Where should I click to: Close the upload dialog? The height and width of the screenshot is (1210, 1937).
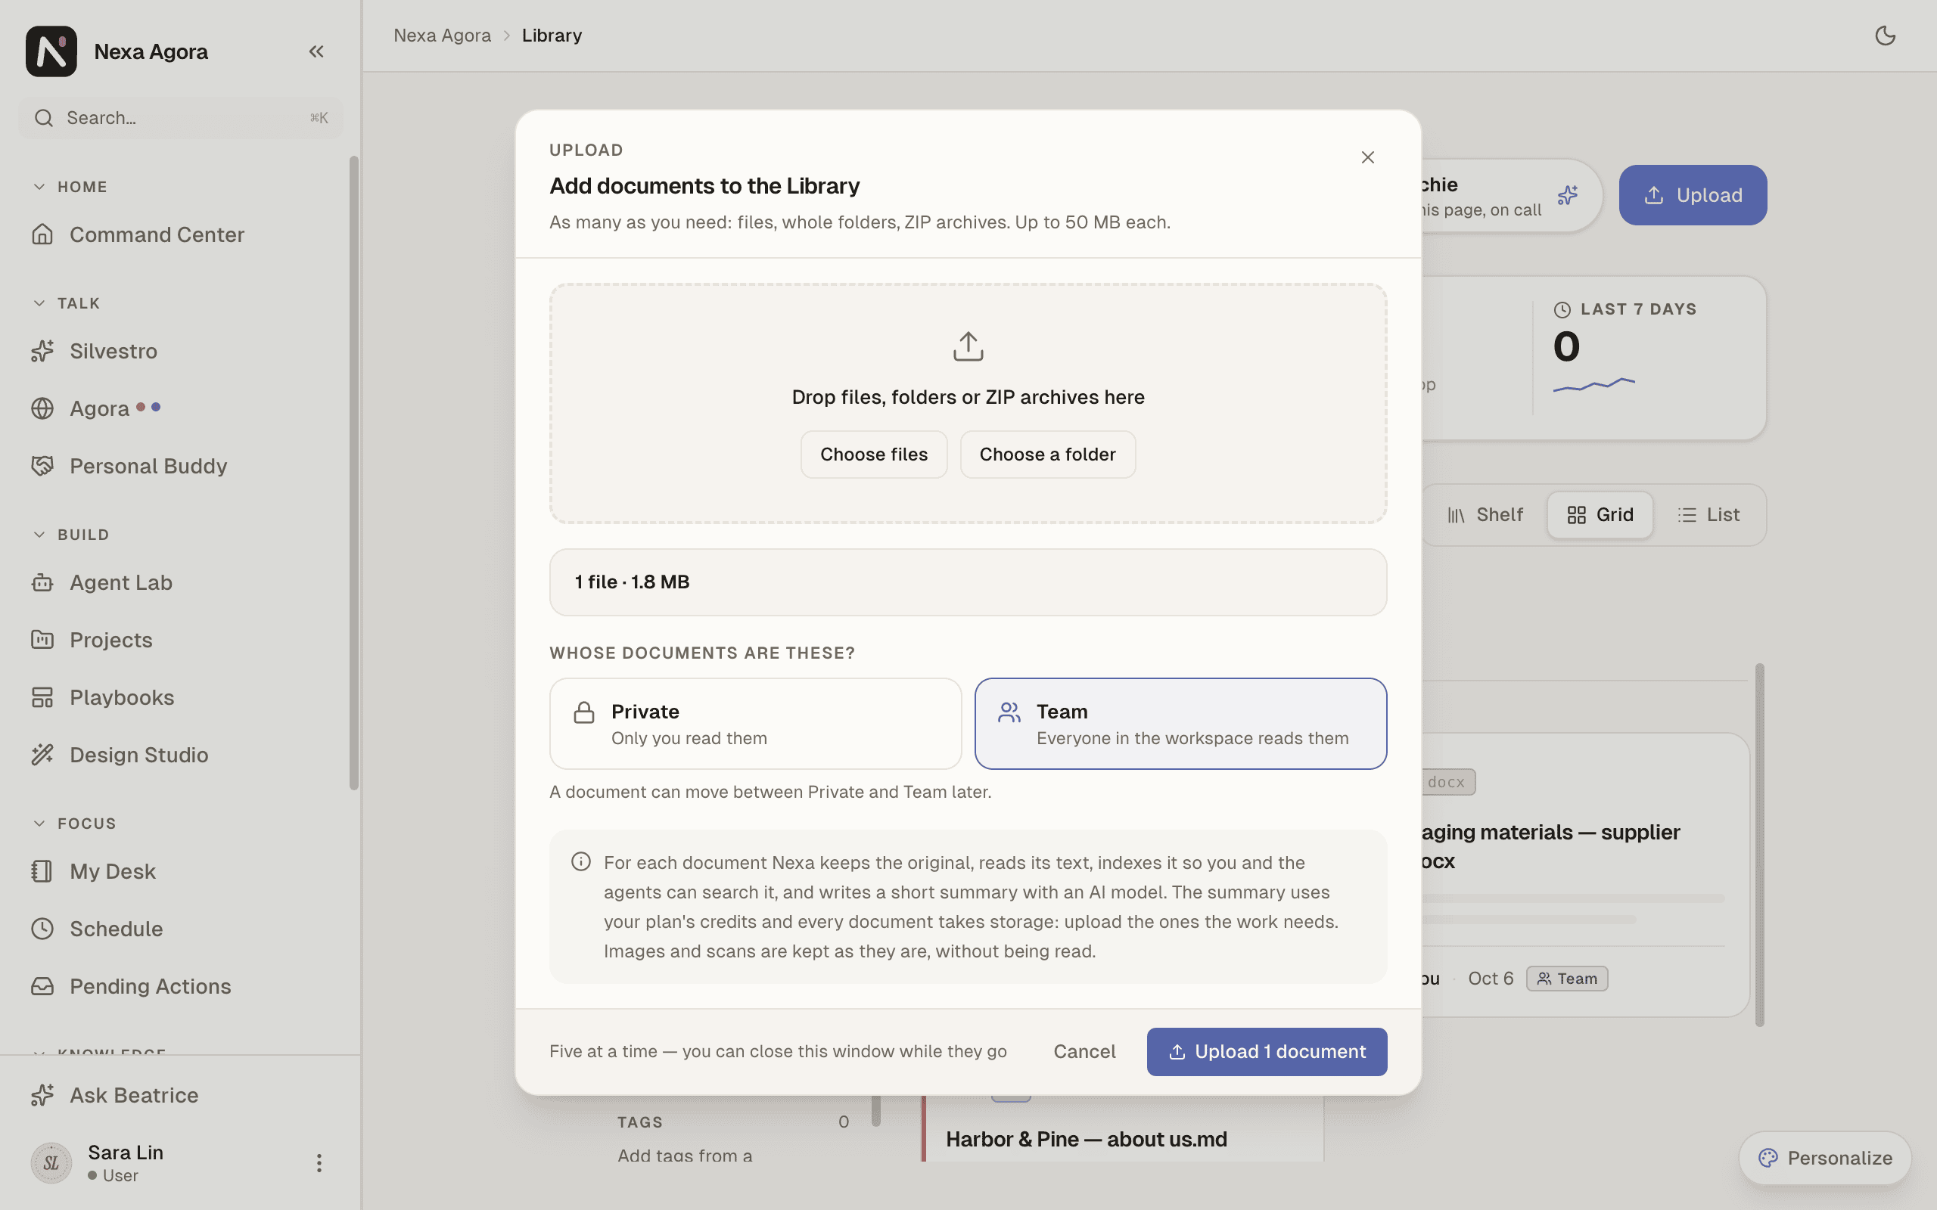coord(1367,157)
